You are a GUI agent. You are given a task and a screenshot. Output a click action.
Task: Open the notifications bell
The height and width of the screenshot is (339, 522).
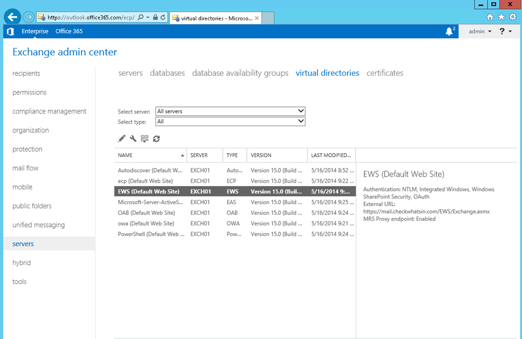(450, 31)
